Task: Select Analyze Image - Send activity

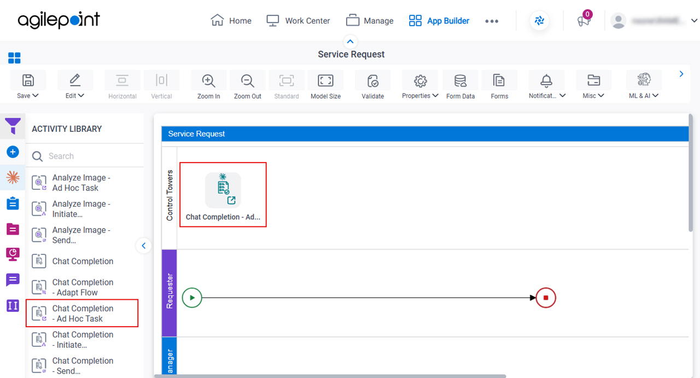Action: [x=83, y=235]
